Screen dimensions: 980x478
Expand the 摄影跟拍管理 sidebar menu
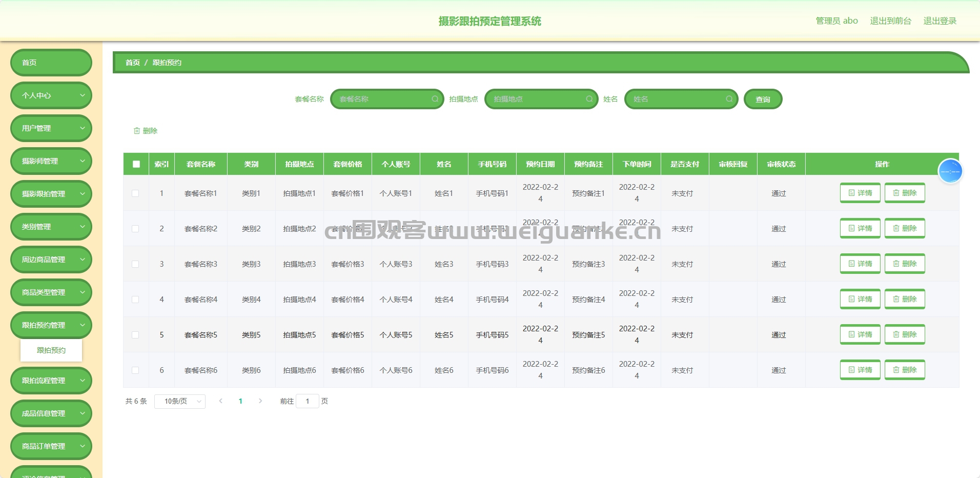(51, 194)
